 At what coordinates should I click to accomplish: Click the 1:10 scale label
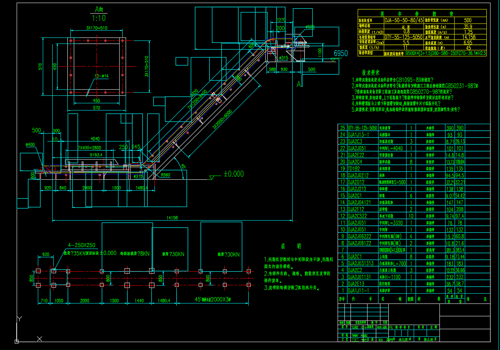coord(98,18)
